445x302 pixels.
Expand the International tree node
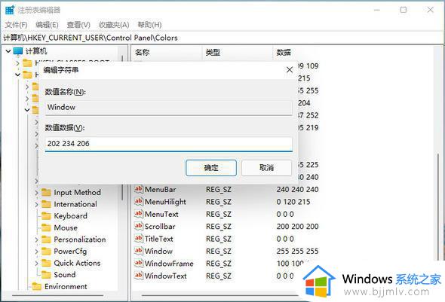pos(36,204)
